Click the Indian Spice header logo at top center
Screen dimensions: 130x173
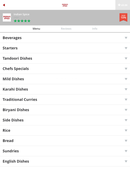click(65, 5)
